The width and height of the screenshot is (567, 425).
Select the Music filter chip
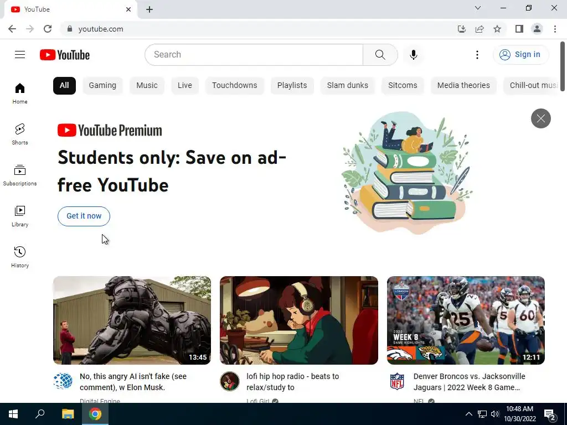point(147,86)
